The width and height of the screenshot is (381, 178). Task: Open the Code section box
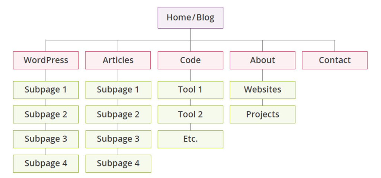190,60
